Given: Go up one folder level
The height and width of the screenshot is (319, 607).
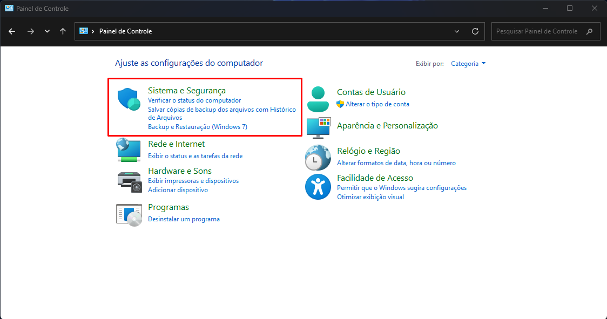Looking at the screenshot, I should (63, 31).
